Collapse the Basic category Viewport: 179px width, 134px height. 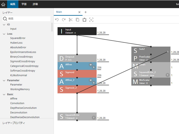[4, 94]
